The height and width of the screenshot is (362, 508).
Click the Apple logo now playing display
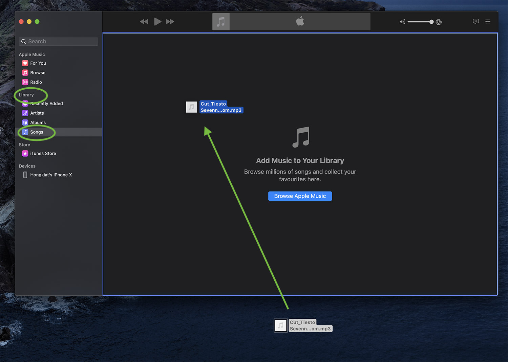[x=300, y=22]
